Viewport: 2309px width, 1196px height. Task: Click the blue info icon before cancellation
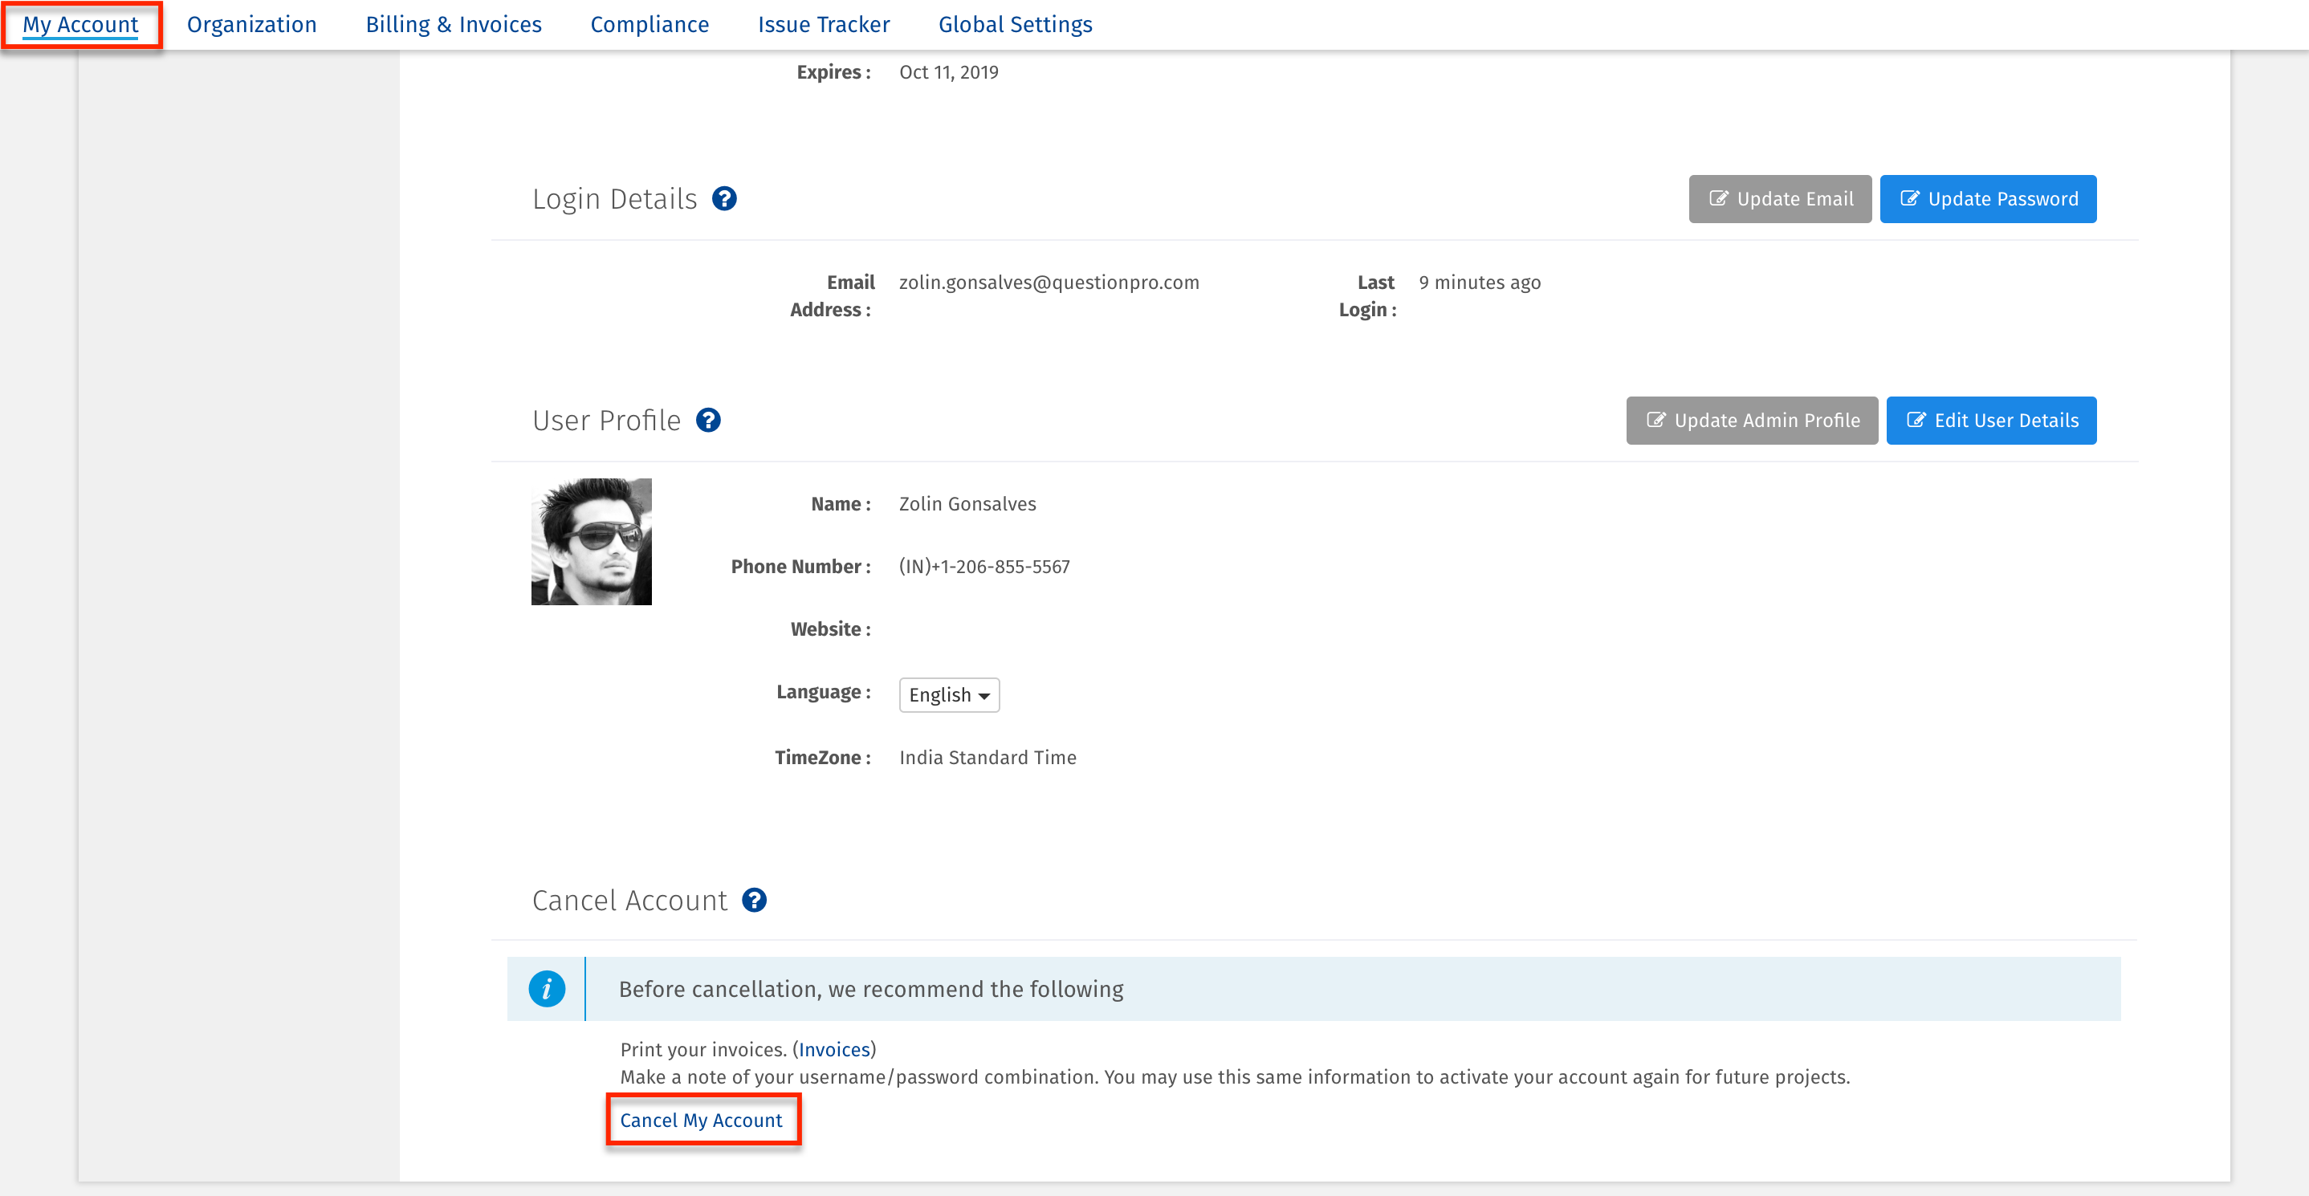[546, 988]
